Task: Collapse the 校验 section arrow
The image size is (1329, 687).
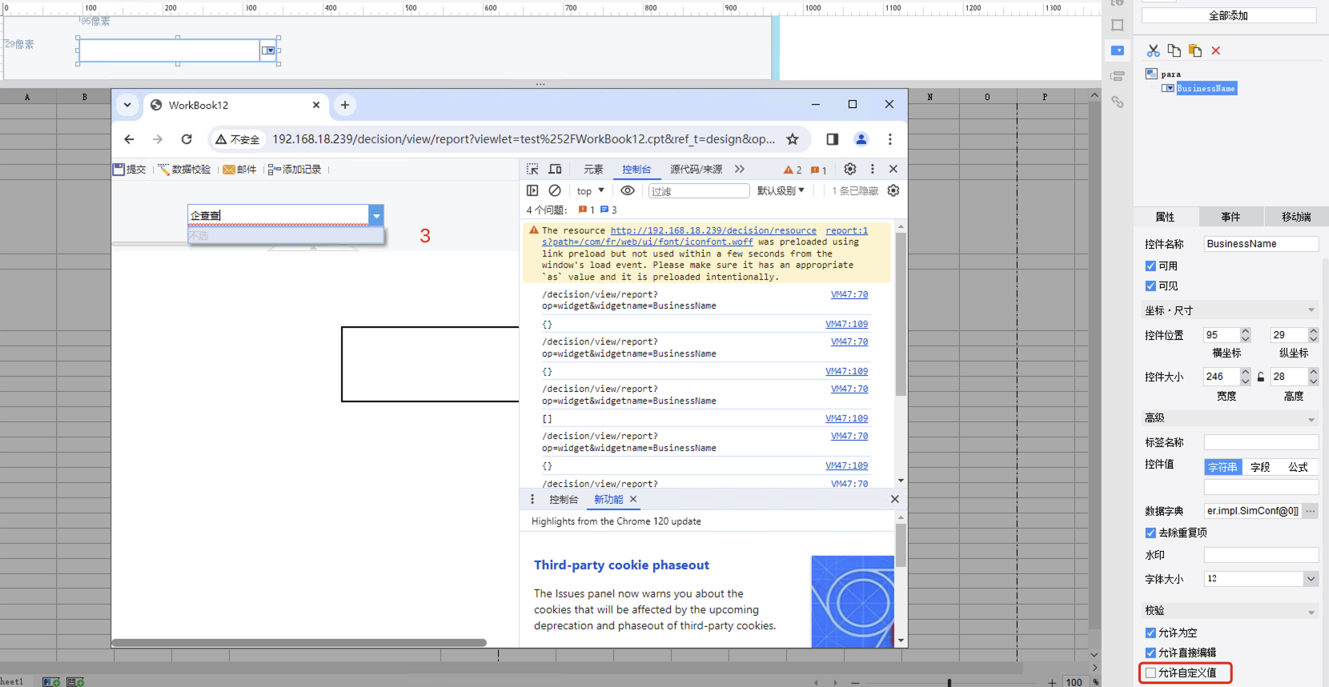Action: 1311,611
